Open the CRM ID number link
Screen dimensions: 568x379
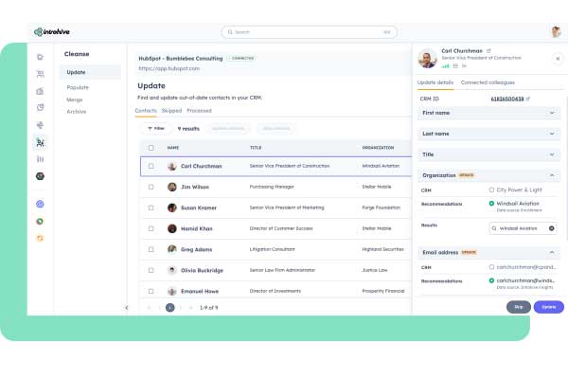tap(507, 99)
